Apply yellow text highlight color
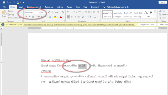This screenshot has height=95, width=168. click(55, 17)
